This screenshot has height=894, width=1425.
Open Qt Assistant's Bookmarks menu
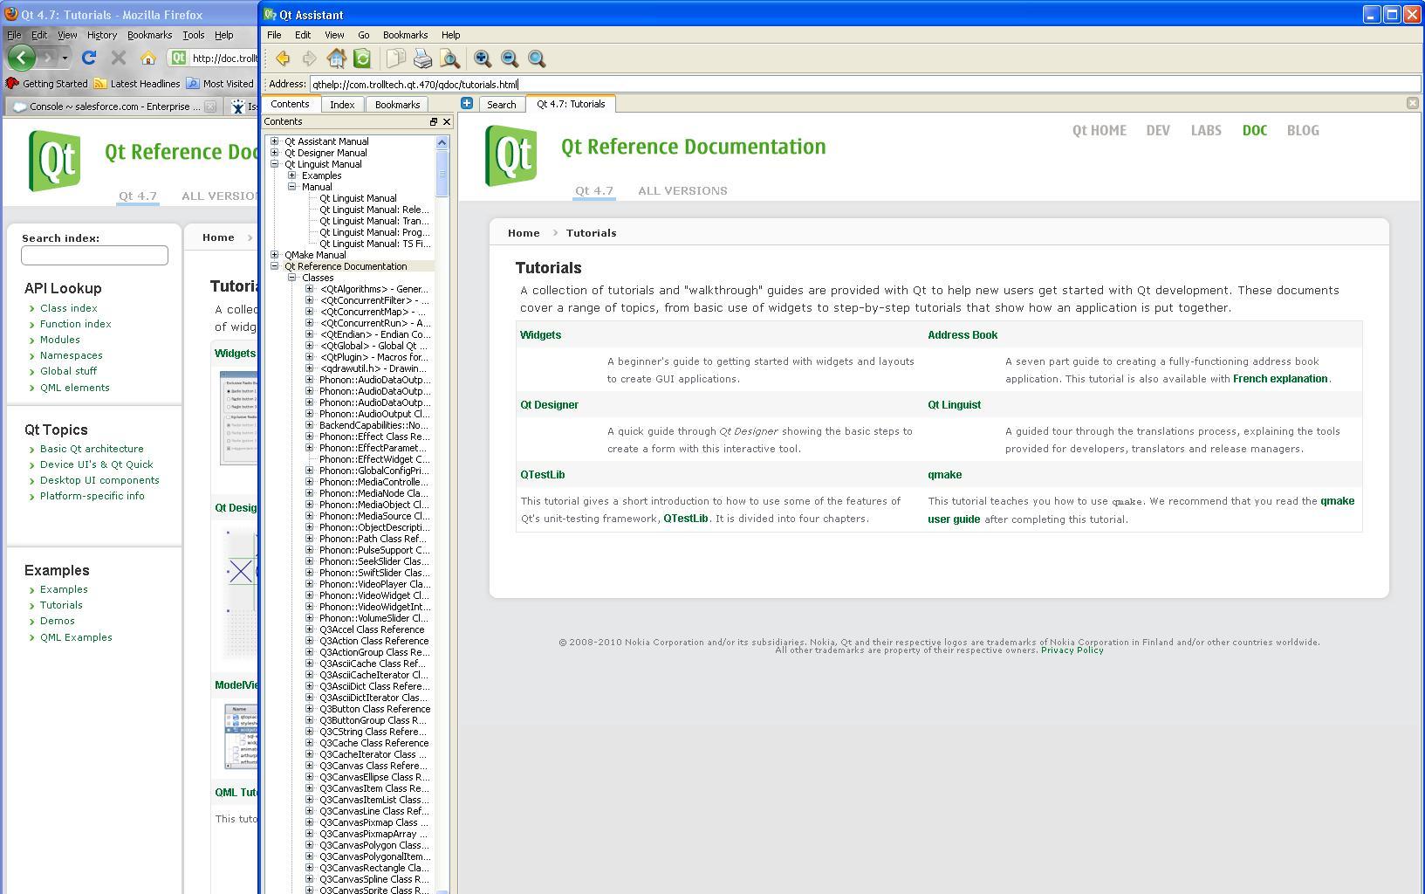click(x=405, y=35)
